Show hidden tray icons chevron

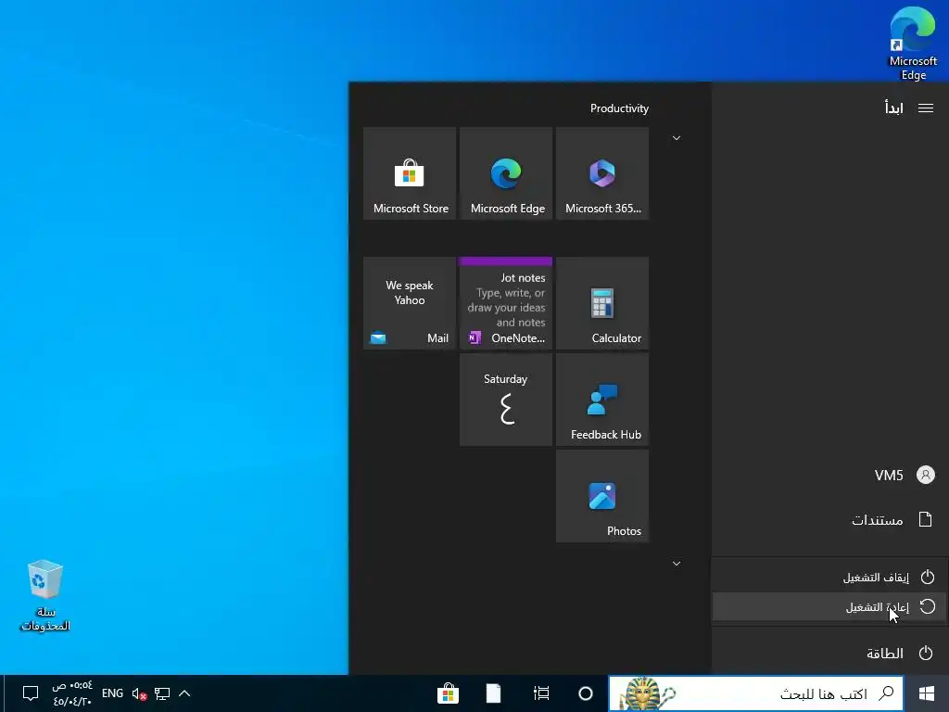[x=184, y=693]
